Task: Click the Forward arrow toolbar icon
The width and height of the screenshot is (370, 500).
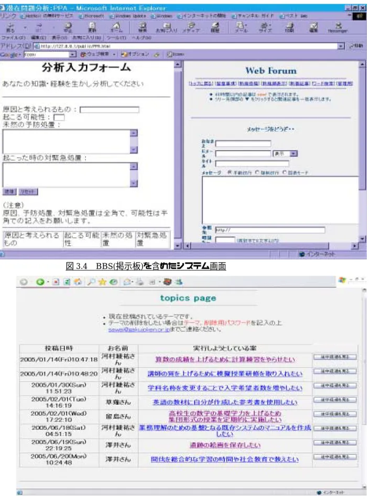Action: pos(39,27)
